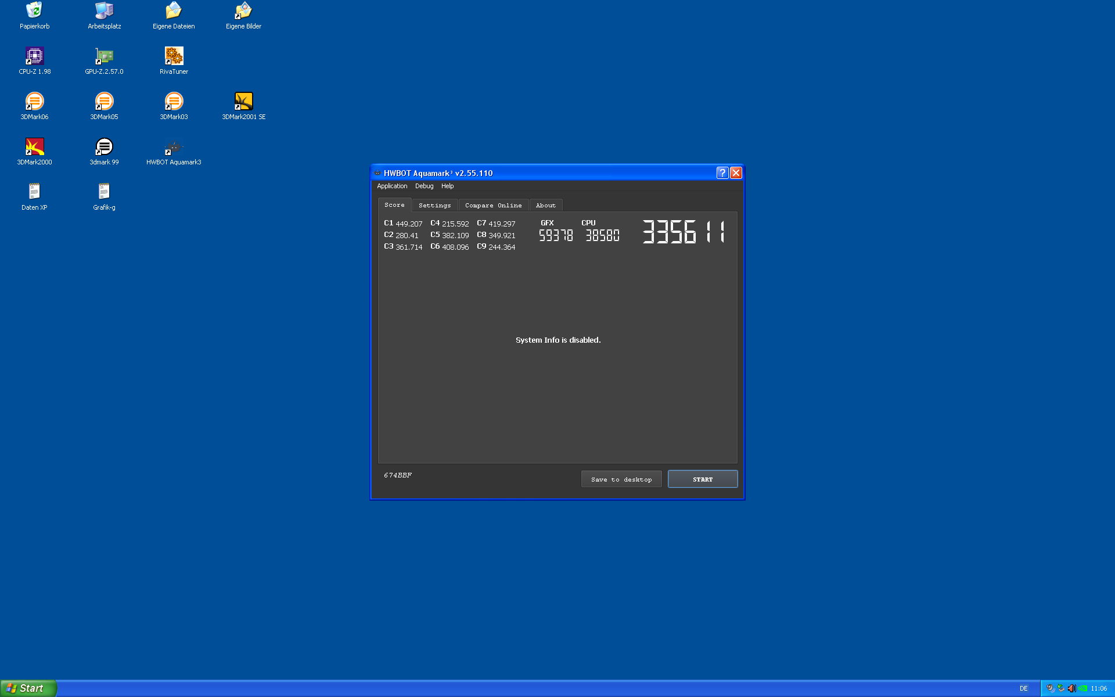Viewport: 1115px width, 697px height.
Task: Click the START benchmark button
Action: click(x=703, y=479)
